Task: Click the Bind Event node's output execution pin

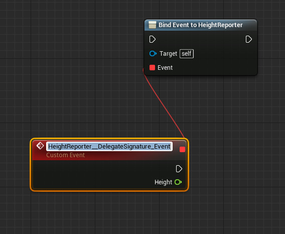Action: pyautogui.click(x=249, y=39)
